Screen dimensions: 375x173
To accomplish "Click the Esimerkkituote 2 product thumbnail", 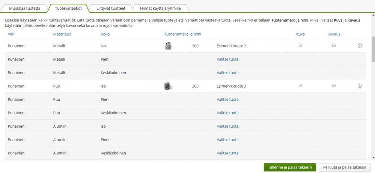I will [168, 46].
